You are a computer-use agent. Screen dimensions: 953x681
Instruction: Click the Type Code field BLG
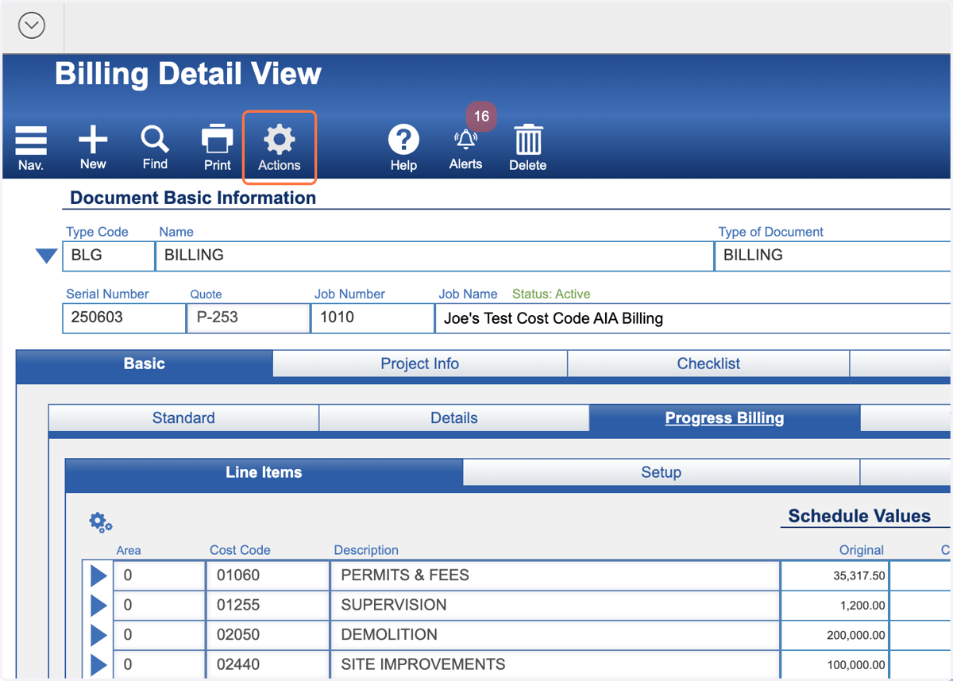tap(109, 256)
